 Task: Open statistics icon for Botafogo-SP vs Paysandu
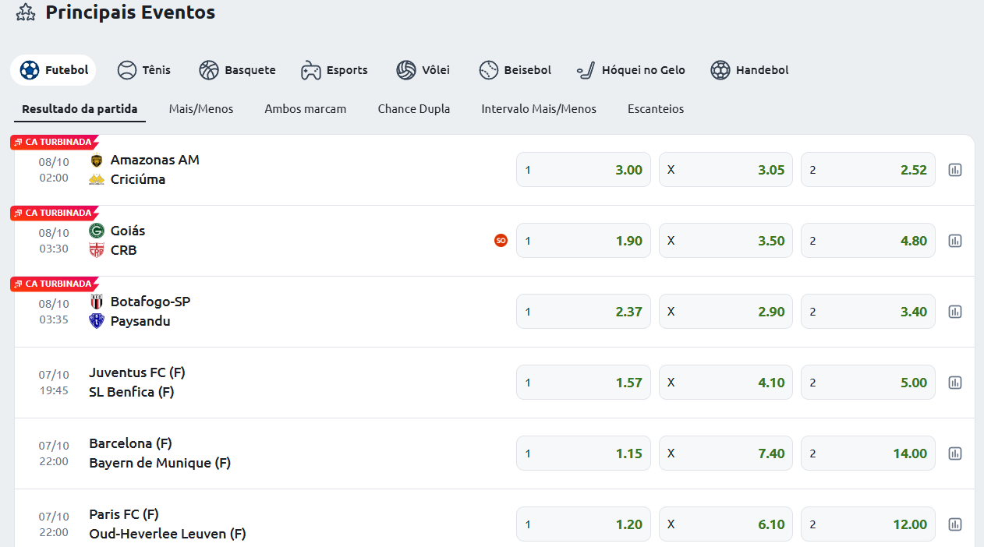[x=954, y=312]
